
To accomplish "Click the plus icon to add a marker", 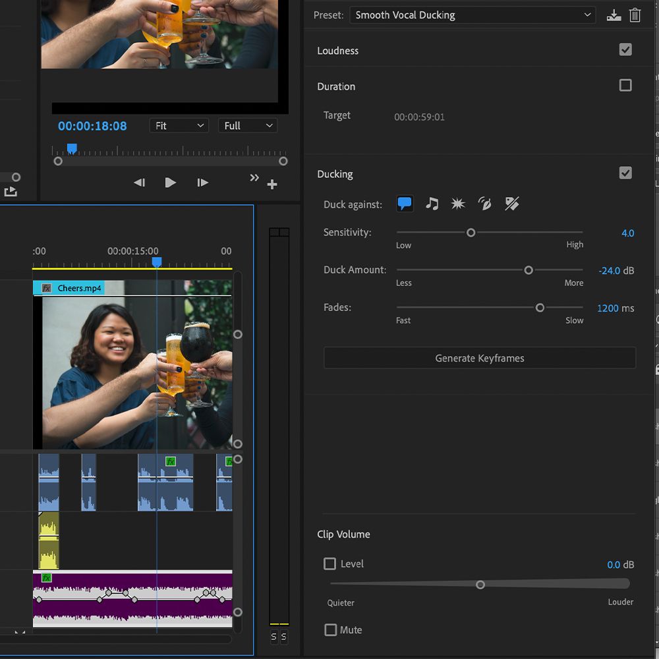I will (272, 185).
